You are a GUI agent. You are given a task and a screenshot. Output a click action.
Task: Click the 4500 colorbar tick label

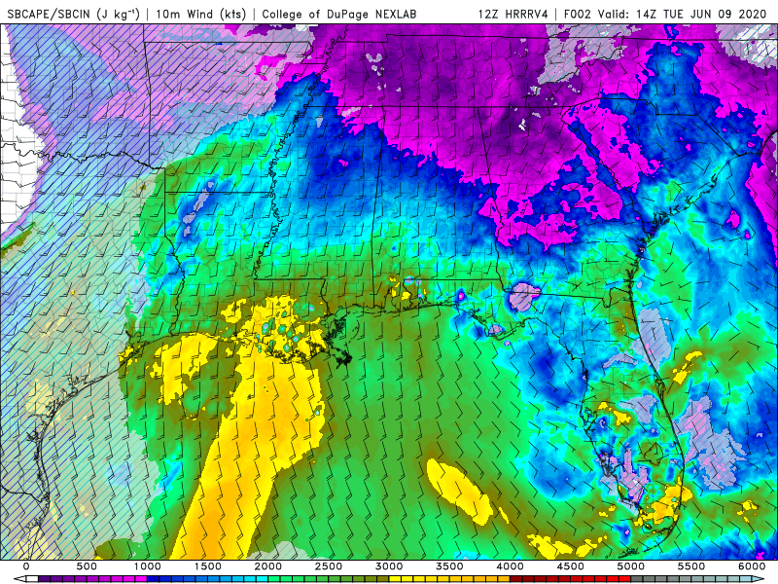571,566
